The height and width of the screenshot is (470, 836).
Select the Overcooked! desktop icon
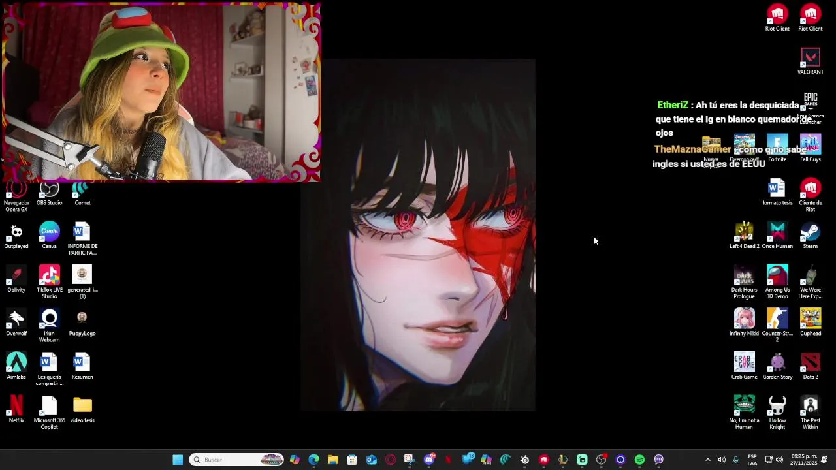[744, 148]
